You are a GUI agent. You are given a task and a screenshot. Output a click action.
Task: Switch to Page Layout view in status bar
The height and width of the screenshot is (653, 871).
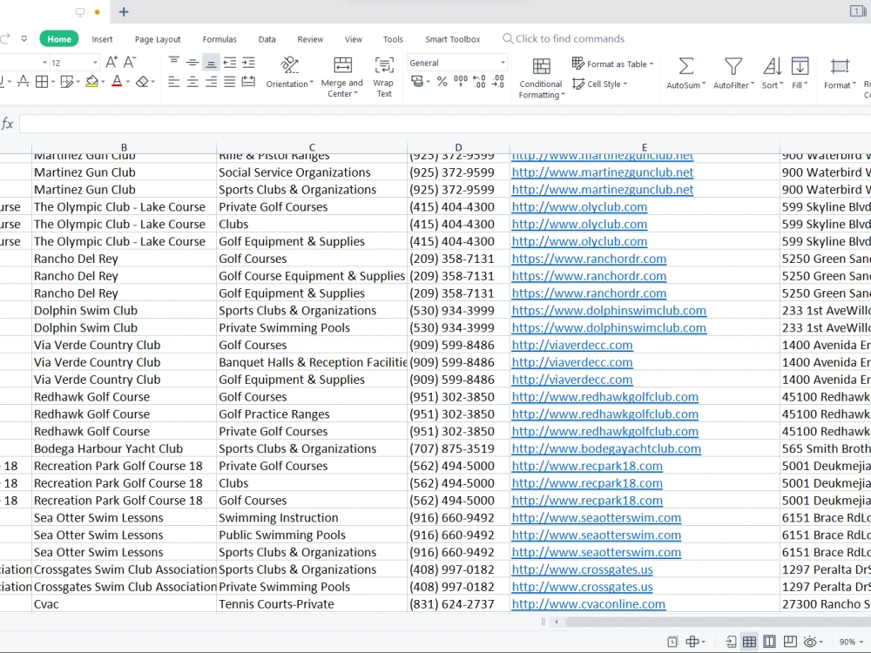(x=769, y=642)
